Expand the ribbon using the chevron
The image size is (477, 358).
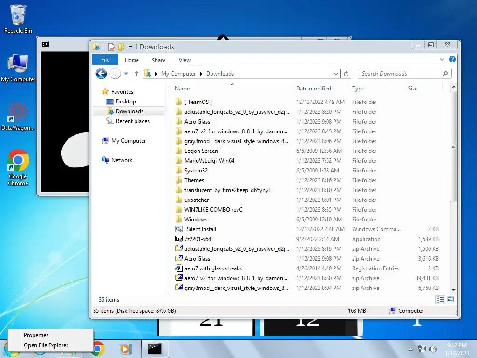442,59
